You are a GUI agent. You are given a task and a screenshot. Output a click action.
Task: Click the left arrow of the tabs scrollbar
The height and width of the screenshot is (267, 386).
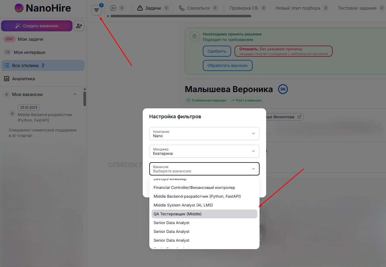[108, 16]
